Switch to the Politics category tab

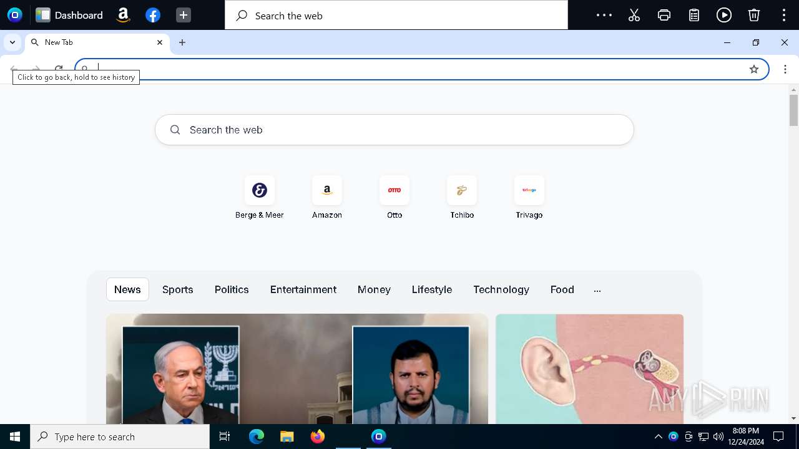pos(232,289)
